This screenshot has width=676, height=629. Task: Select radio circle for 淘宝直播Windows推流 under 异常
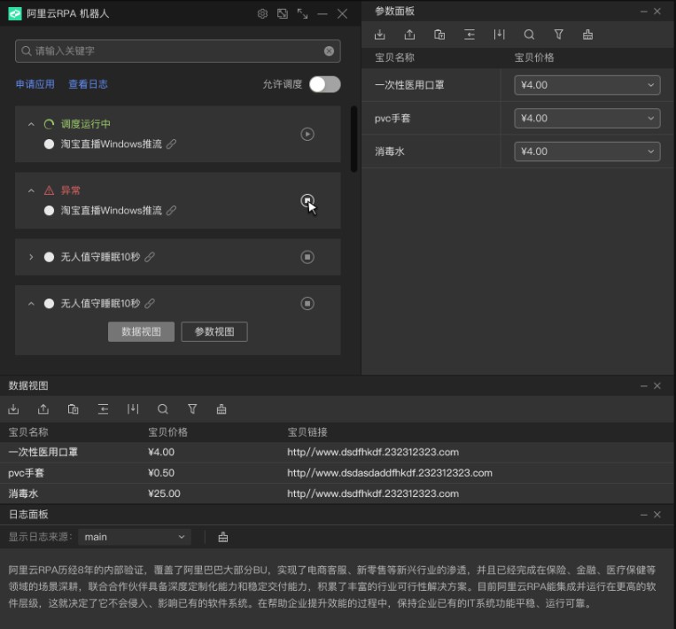click(x=49, y=210)
